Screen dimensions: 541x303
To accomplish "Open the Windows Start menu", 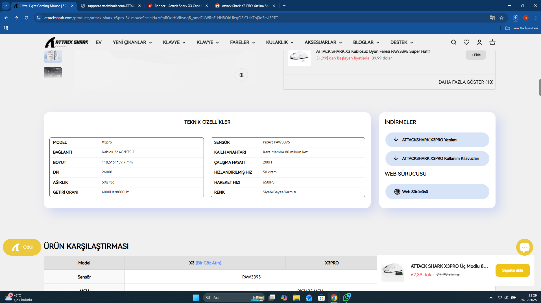I will pos(196,298).
